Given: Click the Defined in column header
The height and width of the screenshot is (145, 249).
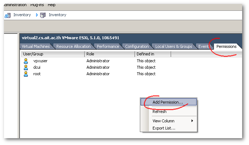Looking at the screenshot, I should click(x=153, y=54).
